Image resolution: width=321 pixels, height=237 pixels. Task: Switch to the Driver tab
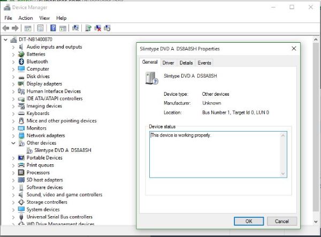[168, 63]
